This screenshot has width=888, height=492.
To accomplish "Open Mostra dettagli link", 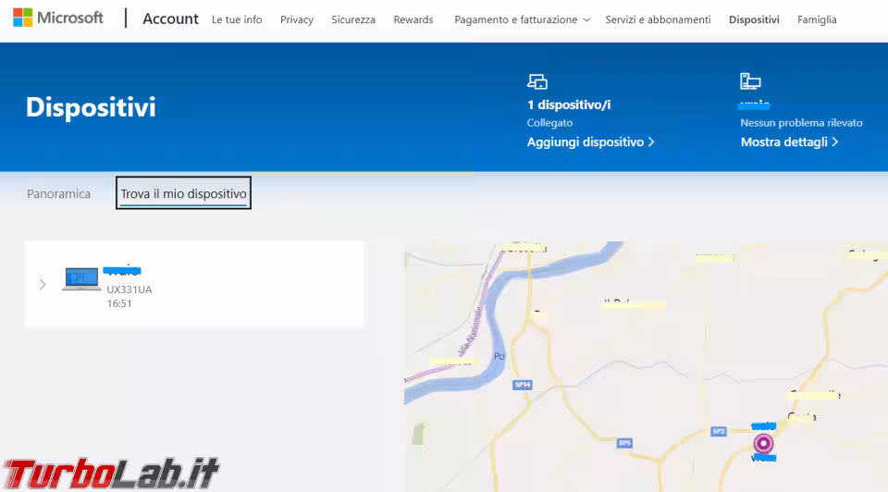I will (x=789, y=142).
